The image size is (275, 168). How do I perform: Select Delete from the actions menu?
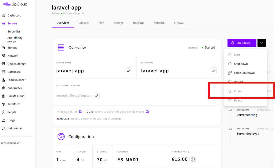tap(238, 100)
